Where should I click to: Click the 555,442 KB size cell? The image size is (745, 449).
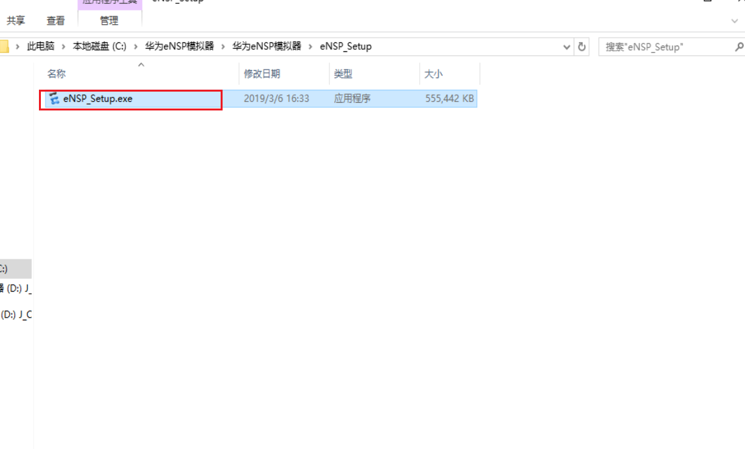pos(450,99)
